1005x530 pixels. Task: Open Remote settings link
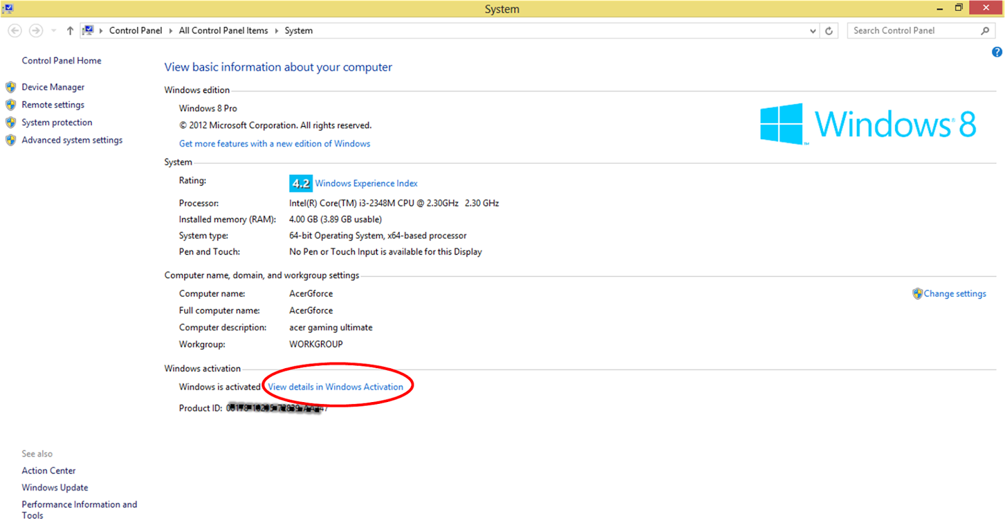[53, 105]
